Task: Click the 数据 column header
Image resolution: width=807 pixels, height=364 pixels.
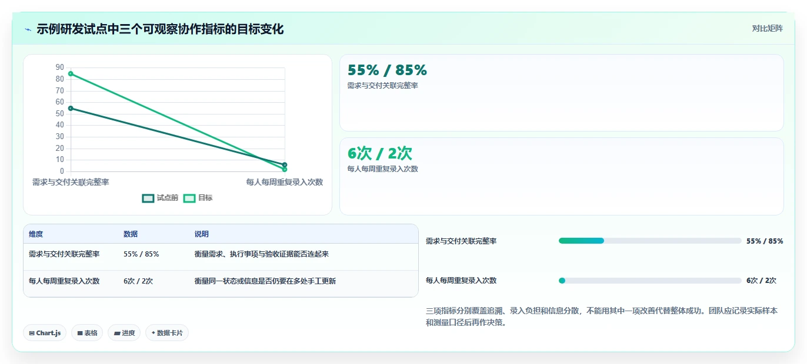Action: tap(131, 234)
